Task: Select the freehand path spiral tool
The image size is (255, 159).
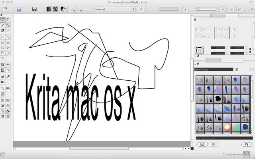Action: pyautogui.click(x=8, y=53)
